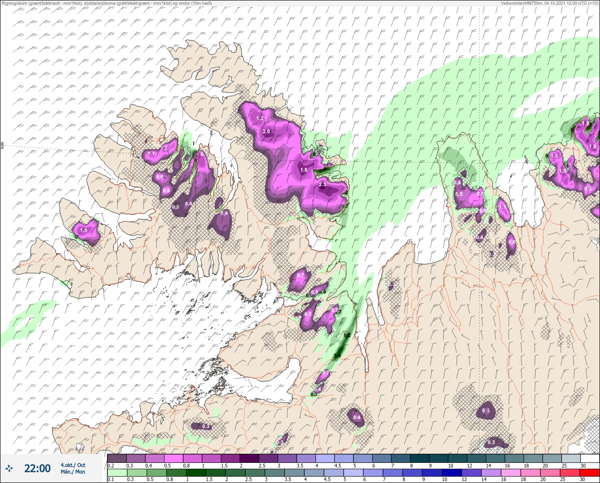
Task: Click the 2.0 snowfall value on the map
Action: (x=266, y=132)
